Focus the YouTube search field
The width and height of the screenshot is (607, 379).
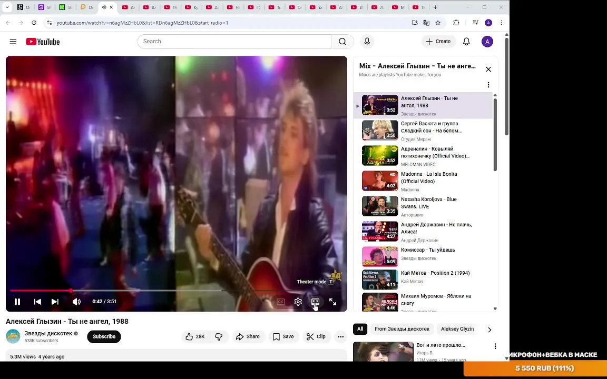pyautogui.click(x=234, y=42)
